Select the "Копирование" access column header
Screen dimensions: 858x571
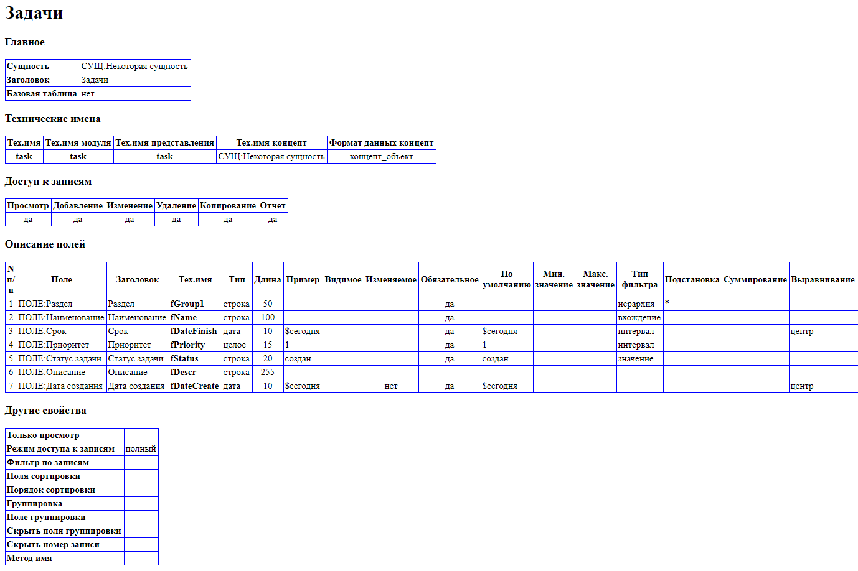coord(228,205)
